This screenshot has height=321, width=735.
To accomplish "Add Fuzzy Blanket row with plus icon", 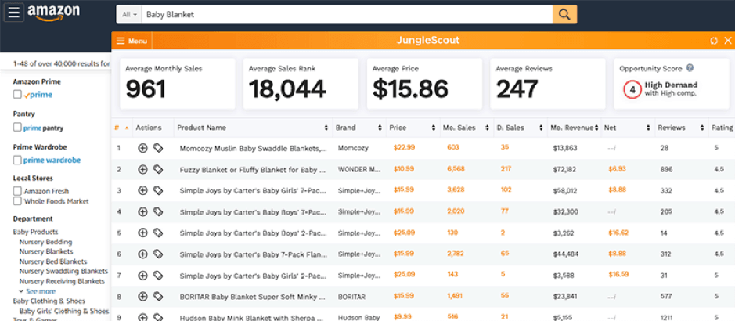I will tap(142, 170).
